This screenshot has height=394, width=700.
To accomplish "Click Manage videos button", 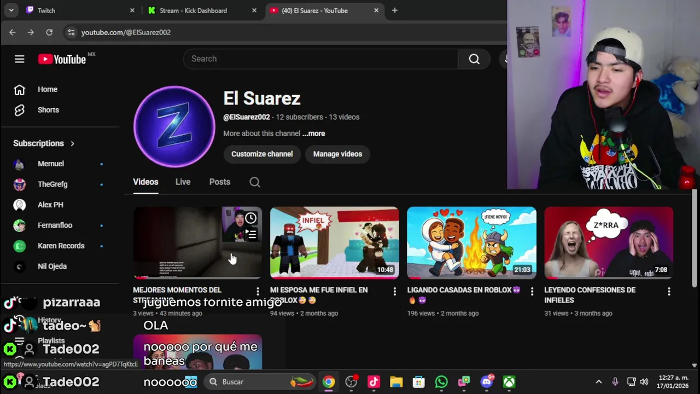I will tap(337, 154).
